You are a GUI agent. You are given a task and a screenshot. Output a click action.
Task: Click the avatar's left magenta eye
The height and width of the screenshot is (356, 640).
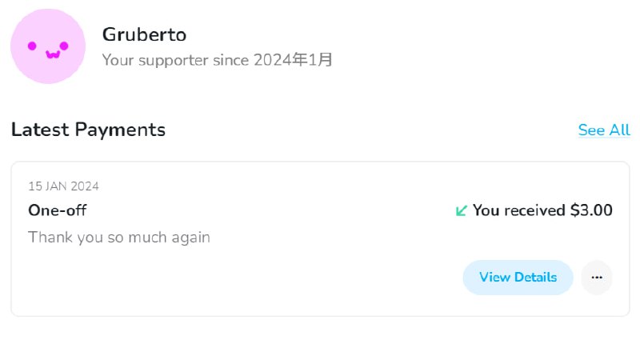[x=33, y=46]
